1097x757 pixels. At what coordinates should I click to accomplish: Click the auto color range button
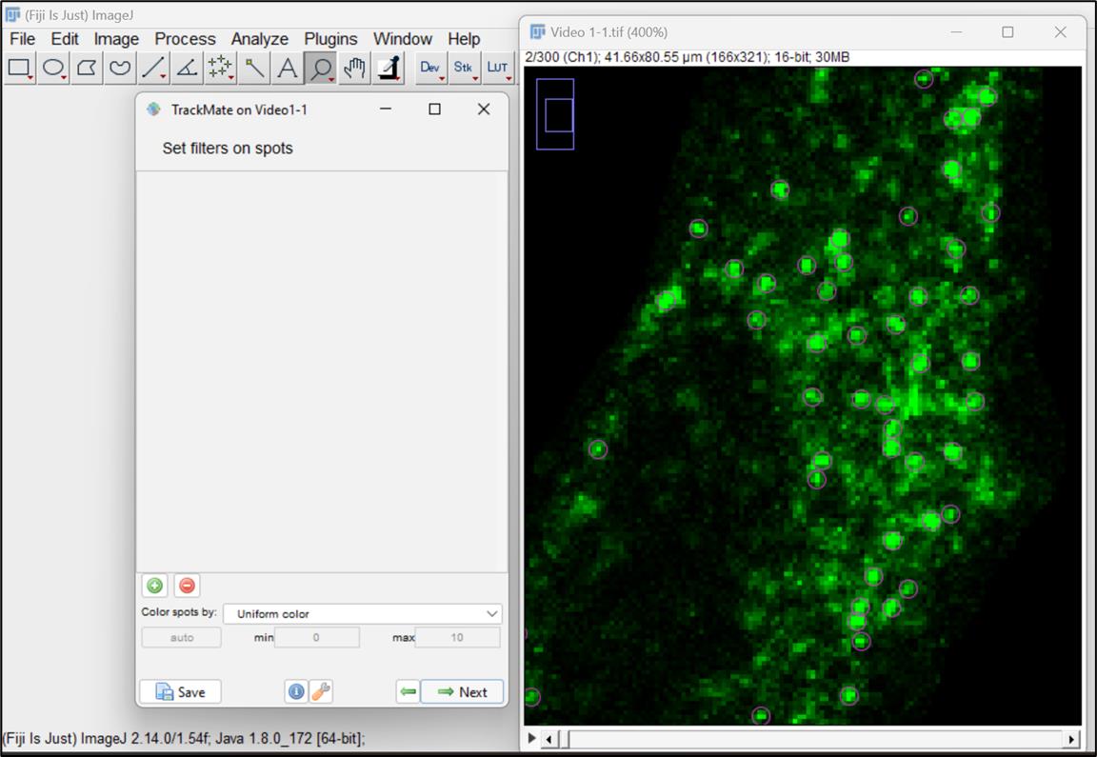pos(182,637)
